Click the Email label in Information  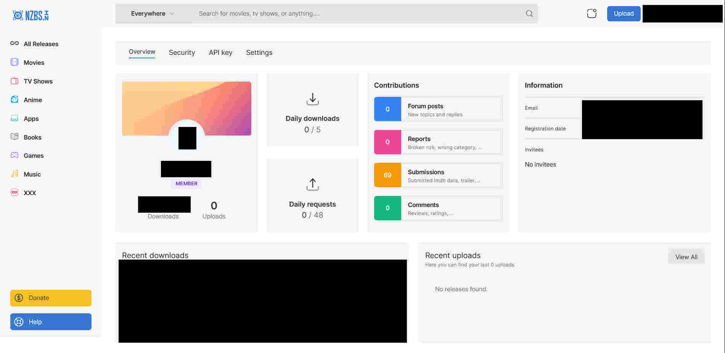point(531,108)
